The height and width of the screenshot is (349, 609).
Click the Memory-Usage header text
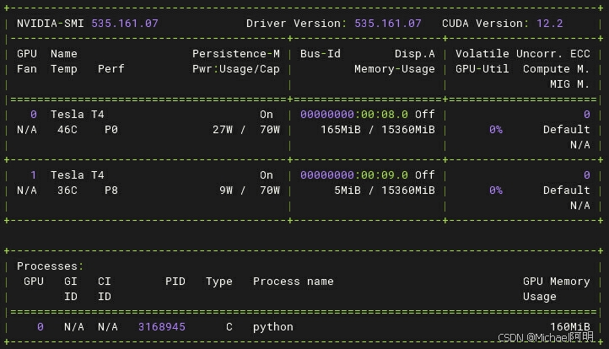394,69
